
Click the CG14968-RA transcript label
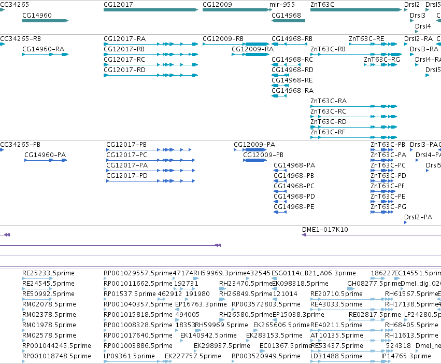(292, 91)
